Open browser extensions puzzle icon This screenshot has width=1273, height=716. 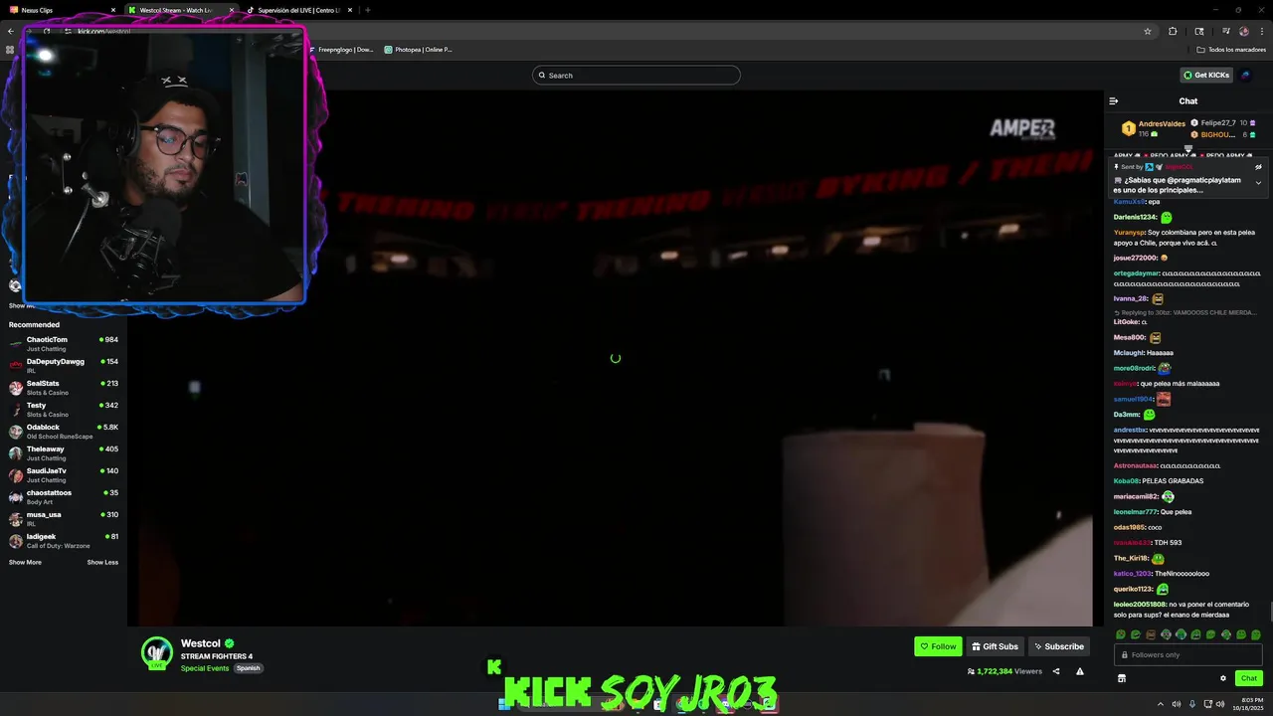[x=1173, y=31]
